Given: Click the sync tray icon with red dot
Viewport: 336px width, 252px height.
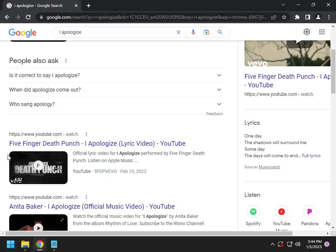Looking at the screenshot, I should tap(281, 244).
